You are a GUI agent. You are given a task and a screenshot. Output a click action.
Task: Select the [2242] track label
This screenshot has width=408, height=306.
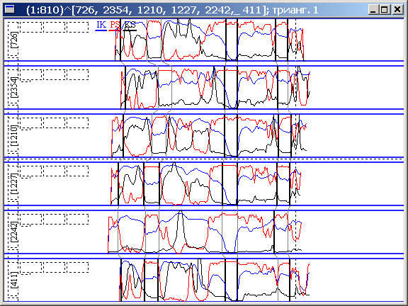pyautogui.click(x=15, y=232)
